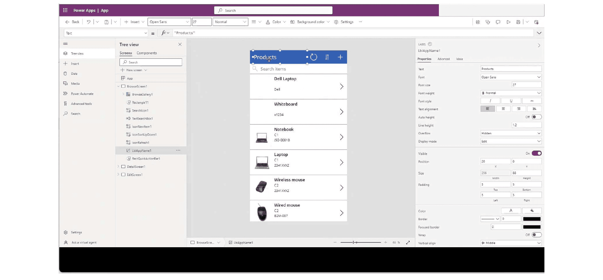Open the Open Sans font dropdown in the toolbar

tap(169, 22)
